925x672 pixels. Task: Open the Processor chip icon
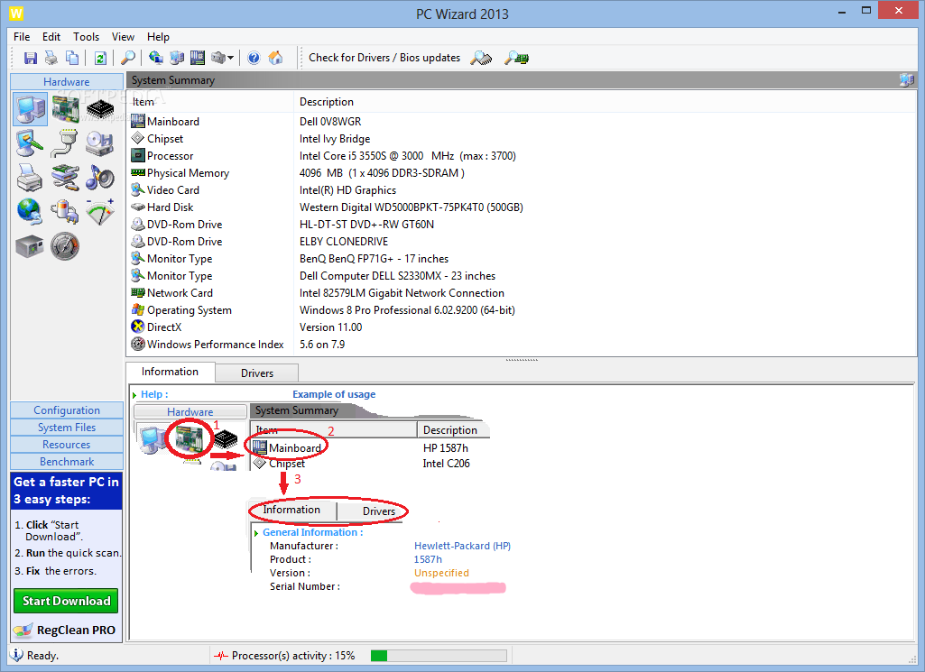pyautogui.click(x=99, y=107)
